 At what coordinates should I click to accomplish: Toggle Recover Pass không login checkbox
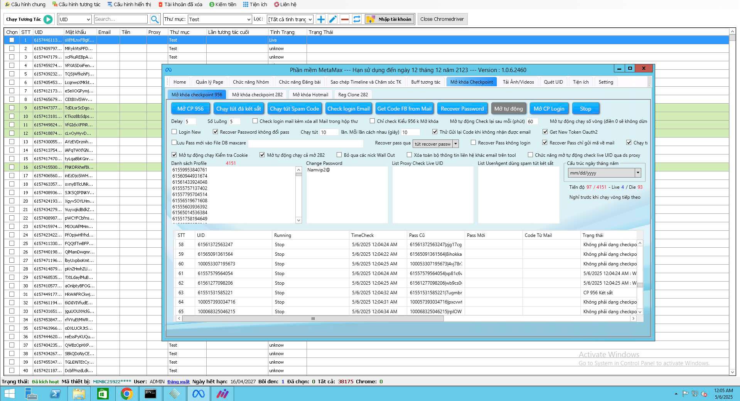pyautogui.click(x=473, y=143)
